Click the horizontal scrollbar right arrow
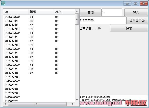Image resolution: width=149 pixels, height=108 pixels. click(x=72, y=104)
